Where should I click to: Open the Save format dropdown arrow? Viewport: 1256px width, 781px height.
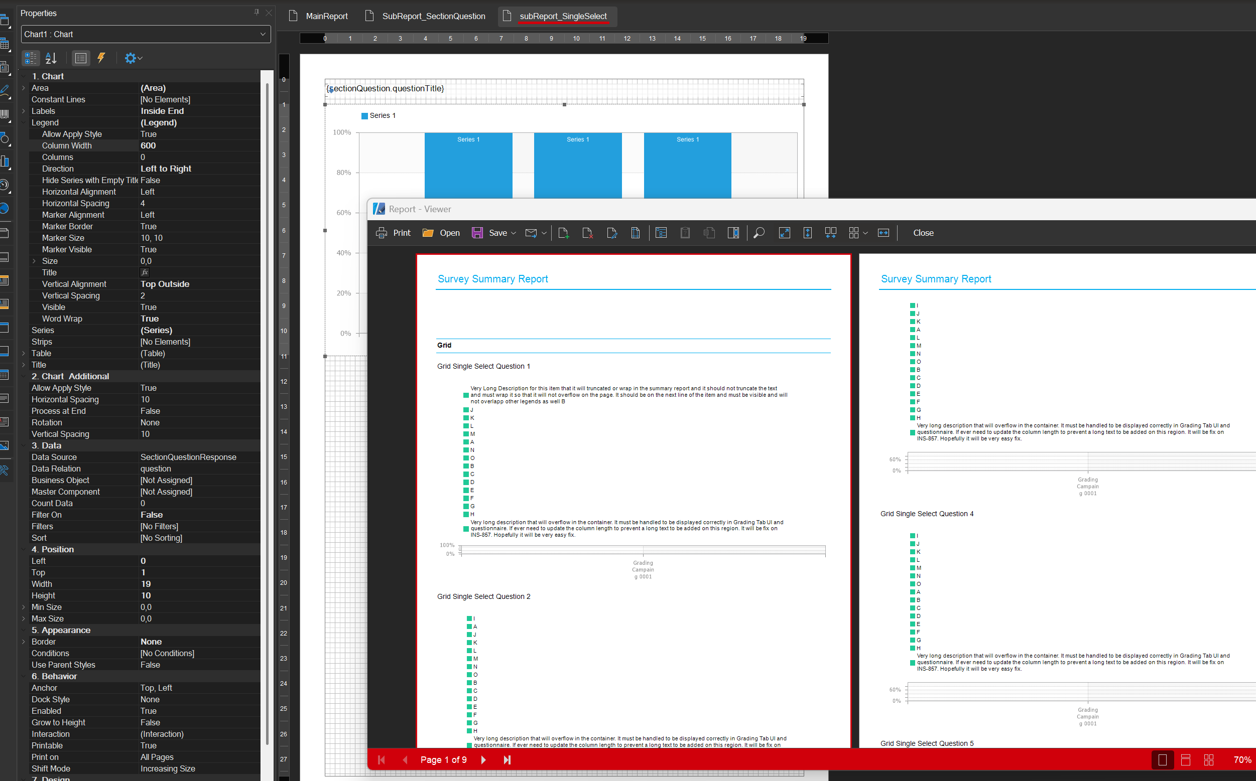click(513, 233)
